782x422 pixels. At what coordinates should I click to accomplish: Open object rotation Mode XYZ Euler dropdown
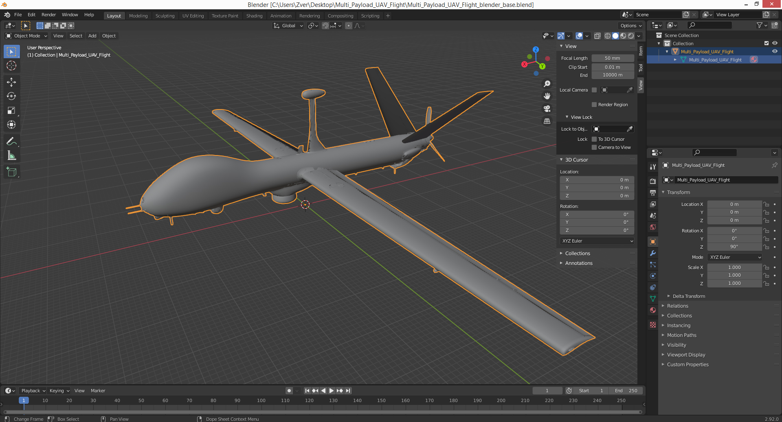[735, 257]
